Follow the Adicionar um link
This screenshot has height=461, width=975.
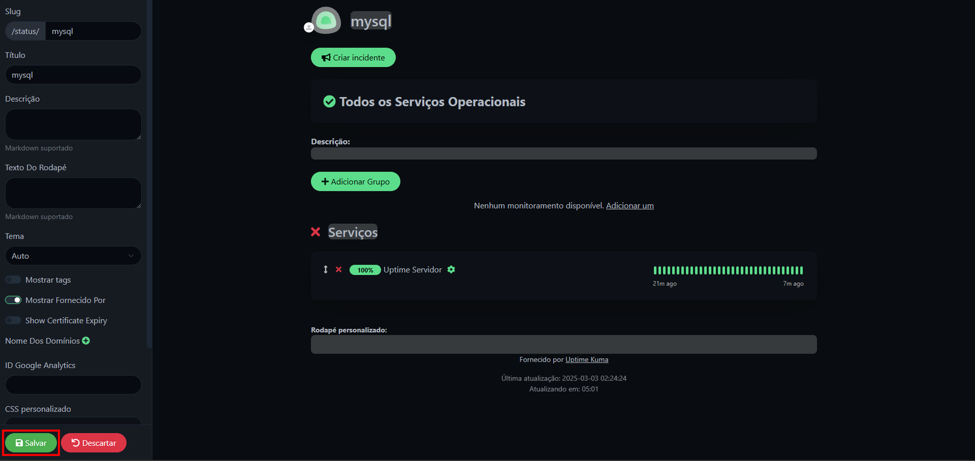(629, 206)
